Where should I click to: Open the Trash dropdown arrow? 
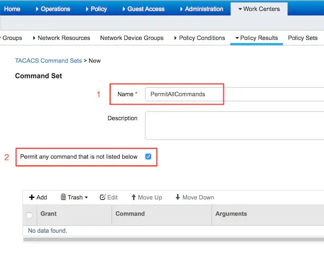click(86, 197)
